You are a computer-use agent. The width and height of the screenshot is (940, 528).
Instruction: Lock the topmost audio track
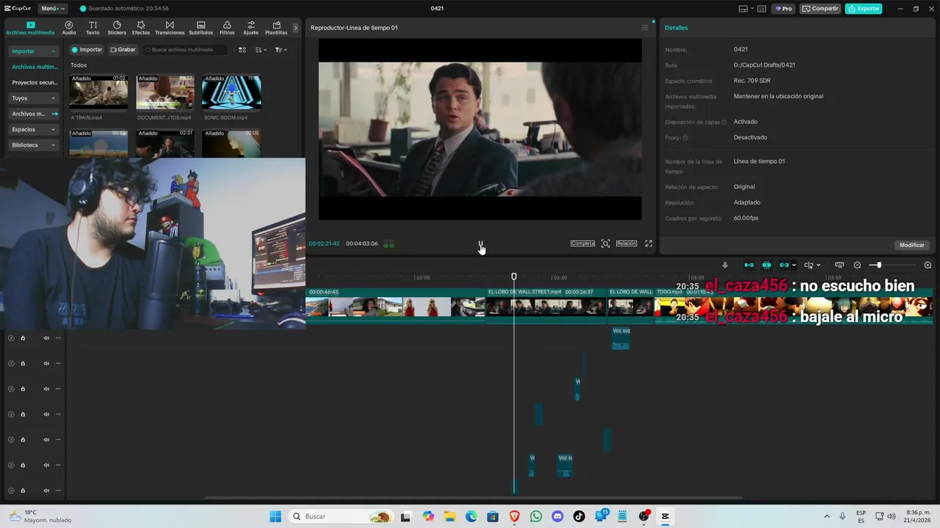[x=23, y=338]
